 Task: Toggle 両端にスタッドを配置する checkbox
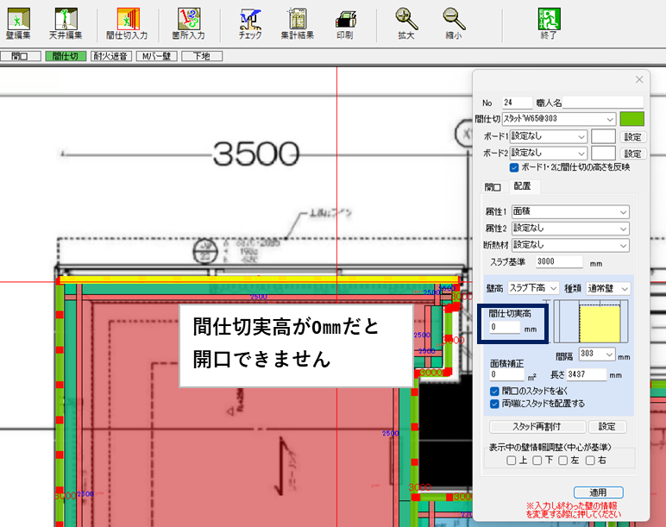pos(494,404)
